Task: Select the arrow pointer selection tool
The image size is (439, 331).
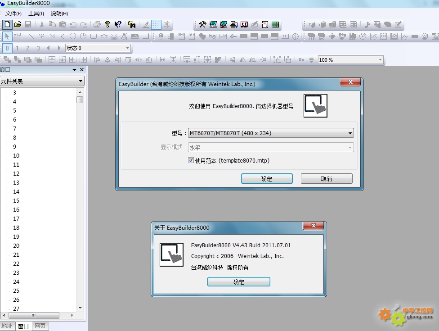Action: point(7,36)
